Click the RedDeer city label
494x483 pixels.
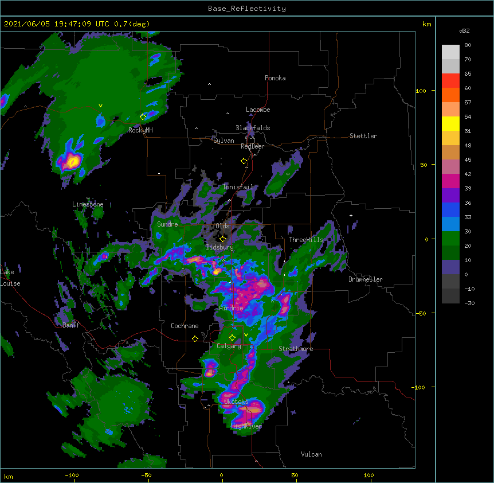point(252,146)
